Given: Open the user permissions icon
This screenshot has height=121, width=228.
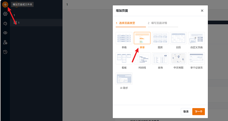Looking at the screenshot, I should [x=5, y=42].
